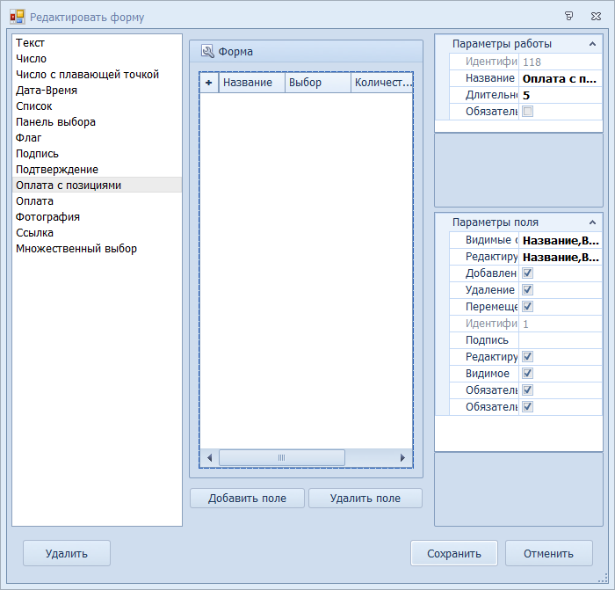Viewport: 615px width, 590px height.
Task: Click the right arrow of the horizontal scrollbar
Action: (x=402, y=458)
